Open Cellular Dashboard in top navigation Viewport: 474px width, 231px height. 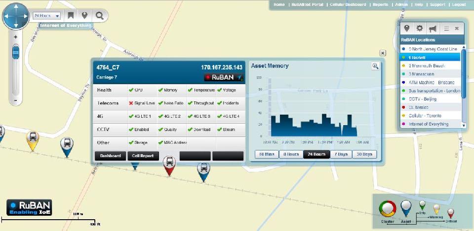tap(348, 4)
